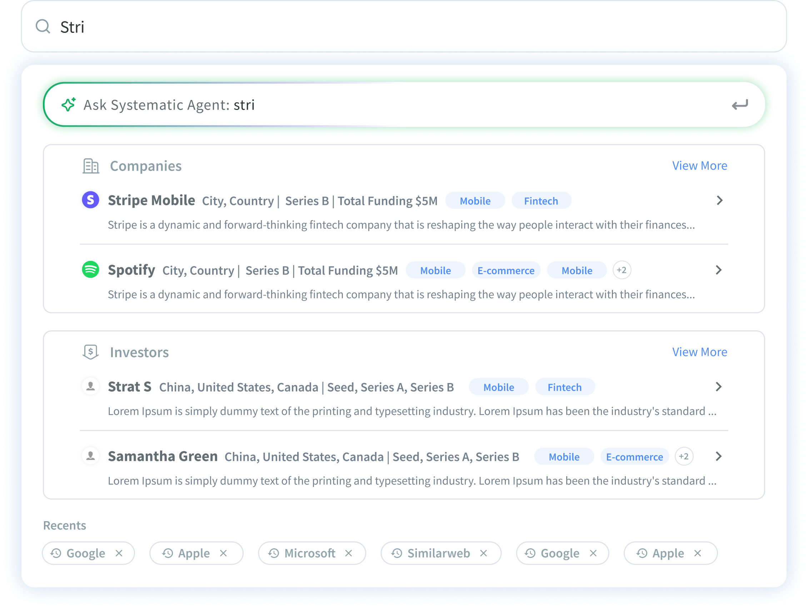Open the Strat S investor name
This screenshot has width=808, height=609.
pos(129,387)
